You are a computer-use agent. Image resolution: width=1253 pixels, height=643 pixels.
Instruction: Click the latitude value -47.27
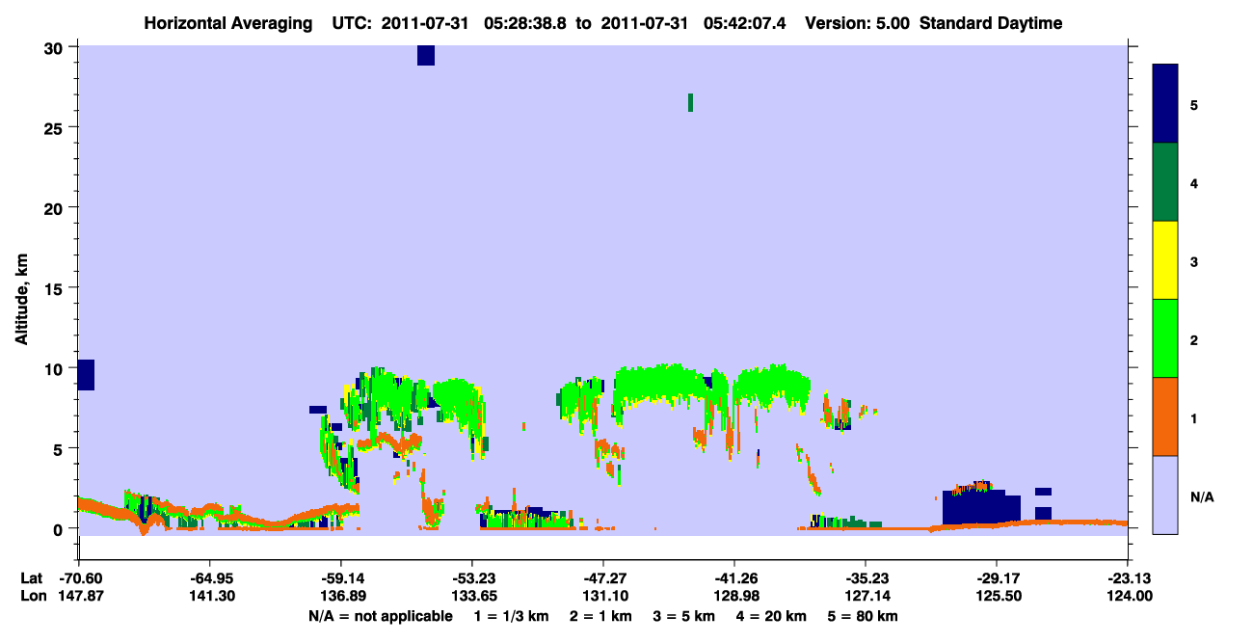pos(602,578)
